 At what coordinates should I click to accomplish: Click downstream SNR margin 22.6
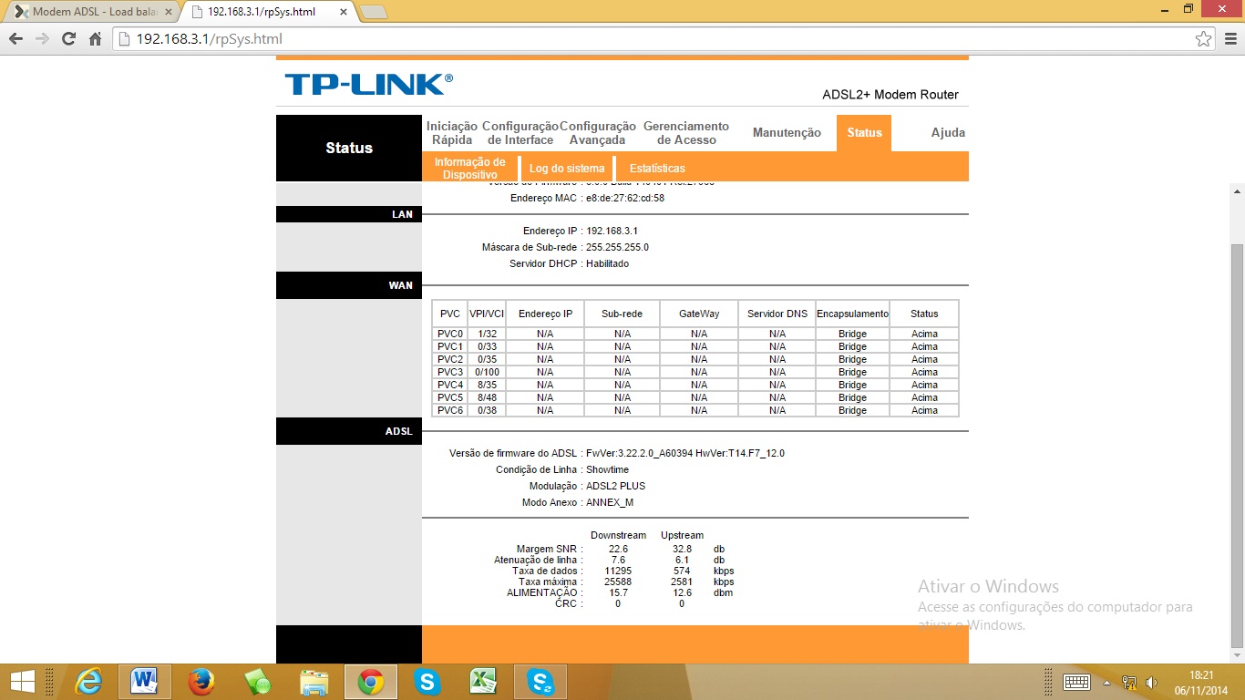tap(618, 549)
